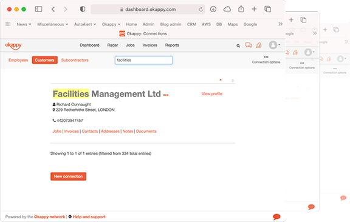Screen dimensions: 350x222
Task: Click the New connection button
Action: [x=68, y=177]
